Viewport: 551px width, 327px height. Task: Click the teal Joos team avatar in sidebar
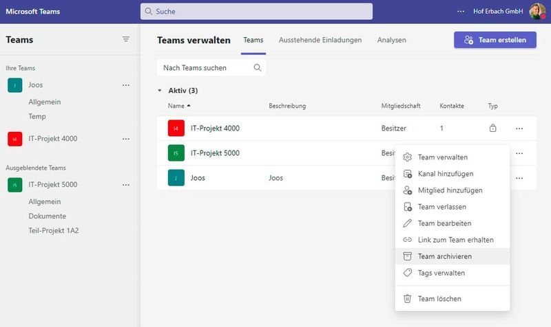(14, 85)
